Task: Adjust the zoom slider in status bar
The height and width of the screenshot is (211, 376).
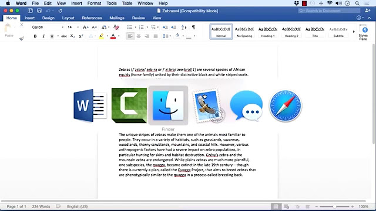Action: (x=334, y=206)
